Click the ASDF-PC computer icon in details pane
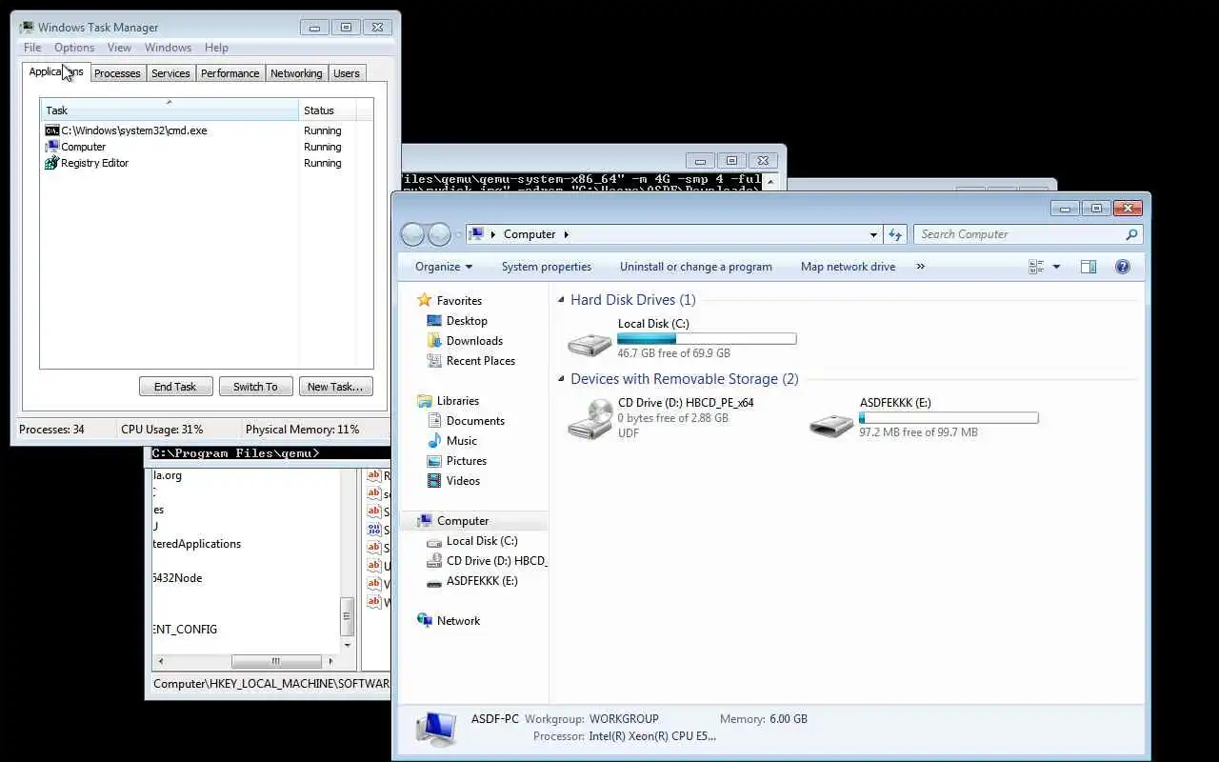 pyautogui.click(x=436, y=729)
